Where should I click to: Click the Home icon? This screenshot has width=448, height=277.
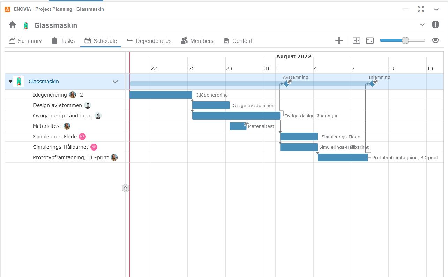(x=13, y=25)
